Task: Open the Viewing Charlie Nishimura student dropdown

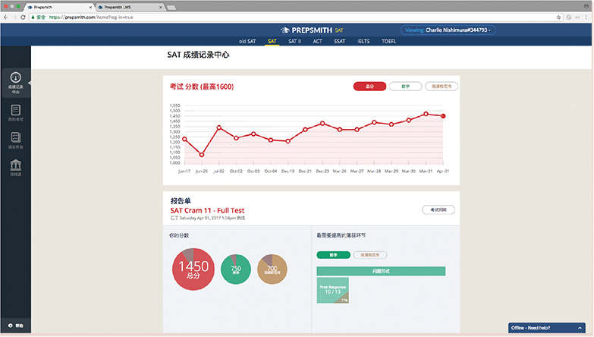Action: click(448, 30)
